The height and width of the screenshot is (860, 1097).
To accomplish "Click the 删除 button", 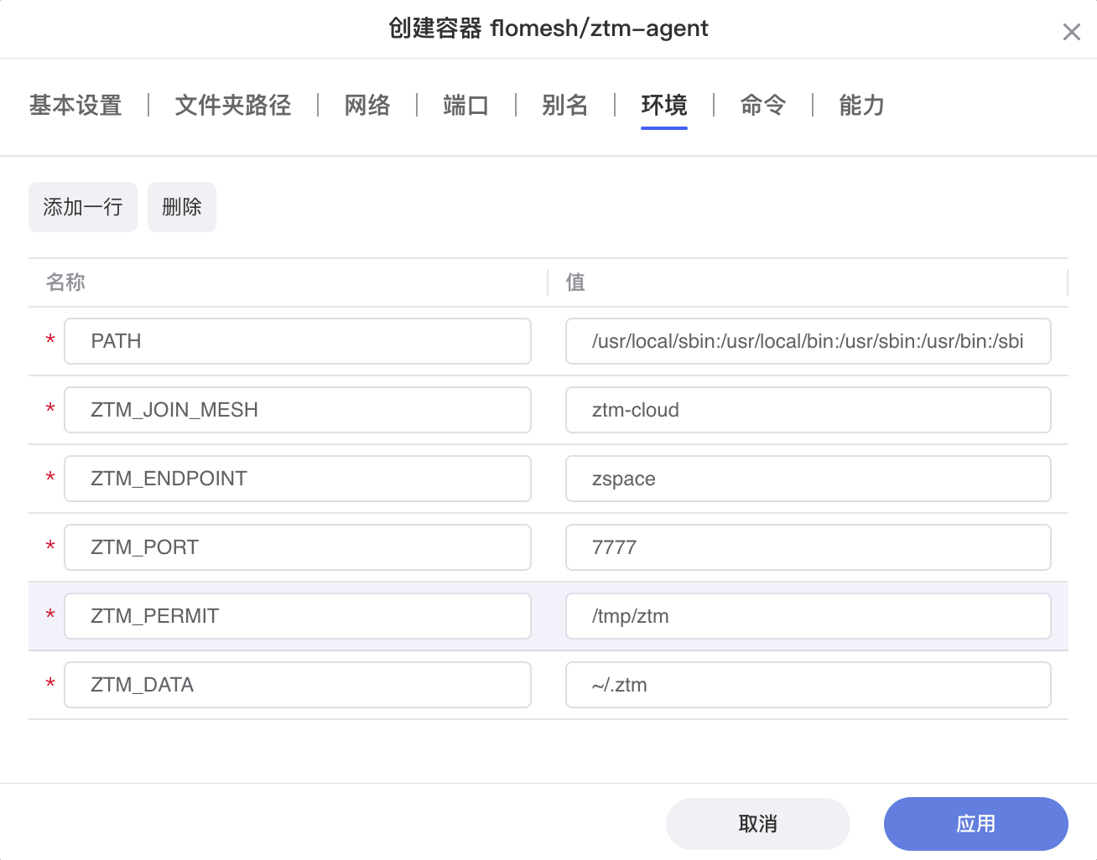I will (181, 207).
